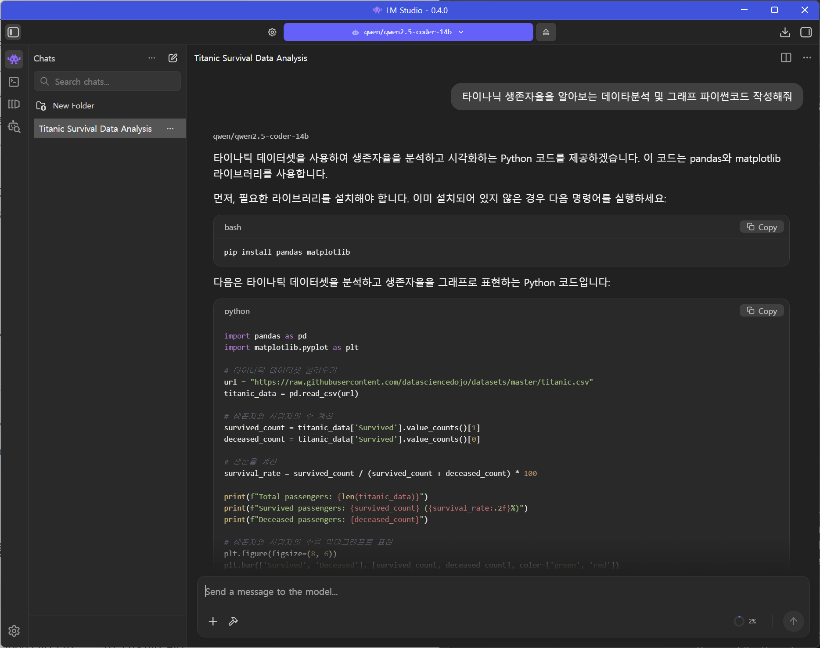The height and width of the screenshot is (648, 820).
Task: Open options menu beside Chats header
Action: click(151, 58)
